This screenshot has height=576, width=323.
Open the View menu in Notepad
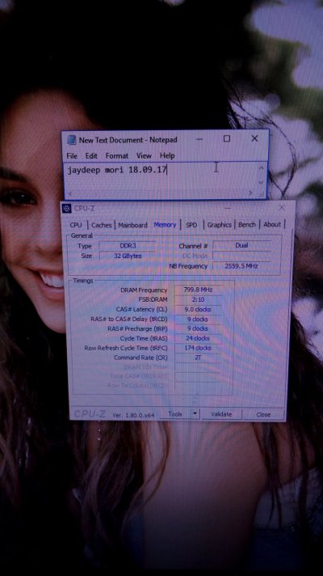pos(144,156)
